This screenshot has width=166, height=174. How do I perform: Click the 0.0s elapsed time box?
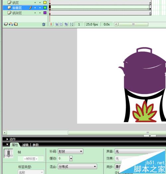(107, 24)
